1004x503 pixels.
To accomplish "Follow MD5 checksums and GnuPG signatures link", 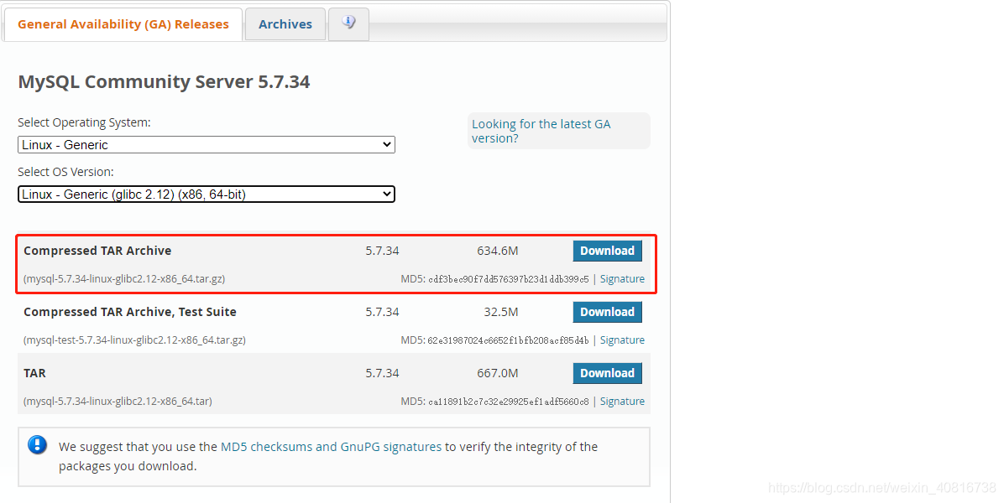I will click(x=331, y=447).
